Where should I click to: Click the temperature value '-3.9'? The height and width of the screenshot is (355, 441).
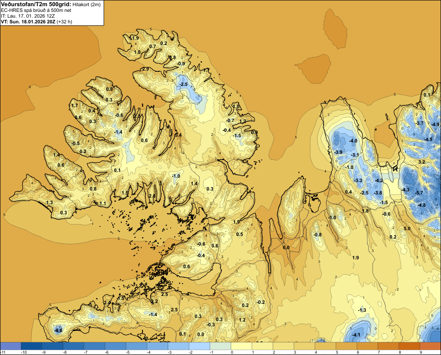coord(338,152)
